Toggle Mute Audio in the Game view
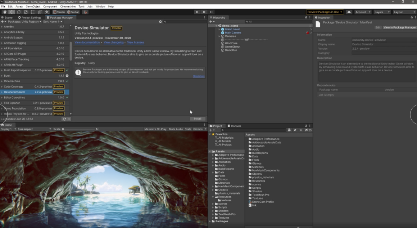Viewport: 417px width, 228px height. click(x=176, y=129)
